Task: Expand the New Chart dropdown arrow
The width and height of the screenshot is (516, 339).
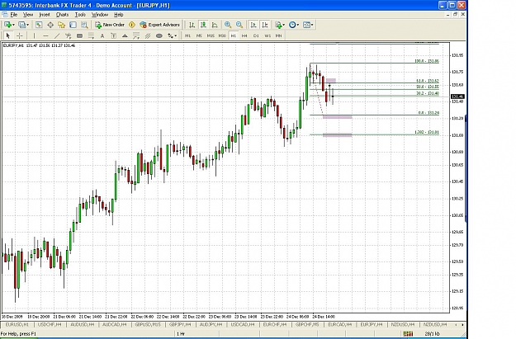Action: pos(13,25)
